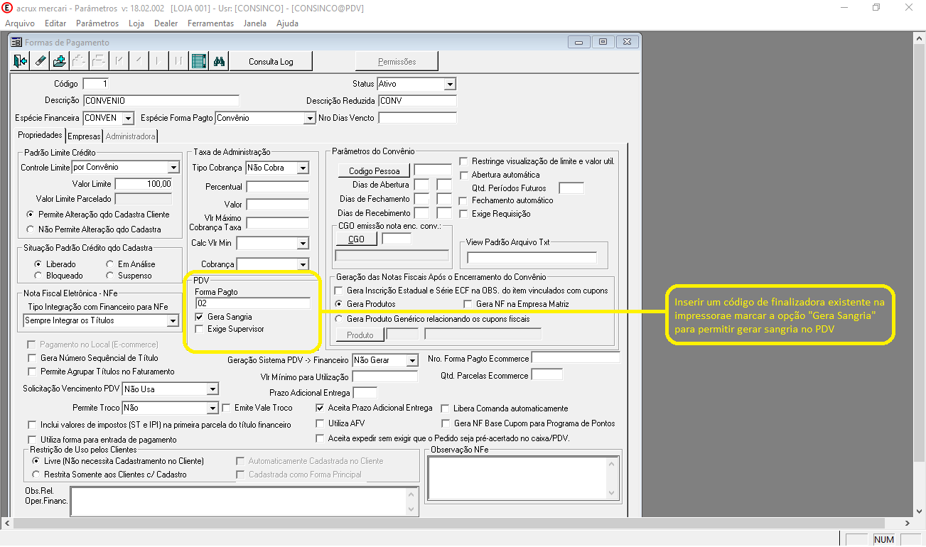926x547 pixels.
Task: Toggle Aceita Prazo Adicional Entrega checkbox
Action: [321, 408]
